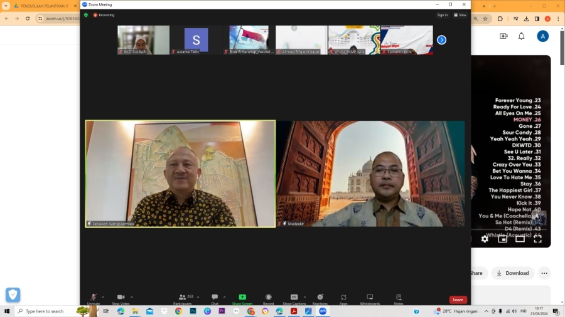This screenshot has width=565, height=317.
Task: Click Sign in at Zoom top right
Action: [443, 15]
